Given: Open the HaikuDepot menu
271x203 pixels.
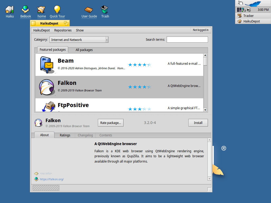Looking at the screenshot, I should pos(42,30).
